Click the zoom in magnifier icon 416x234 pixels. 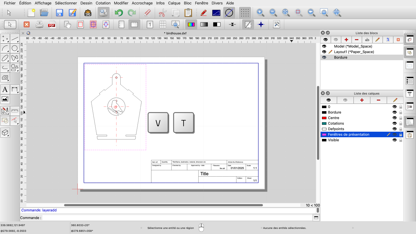click(260, 12)
